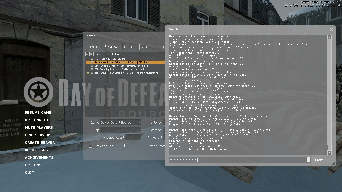The image size is (342, 192).
Task: Click shield icon on highlighted HLStatsX server row
Action: pos(92,62)
